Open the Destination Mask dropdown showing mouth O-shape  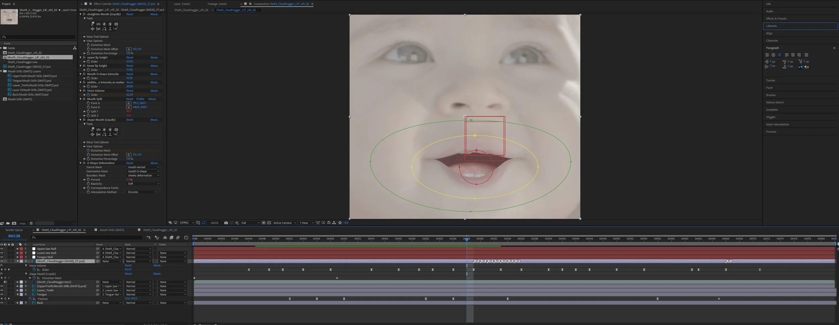pos(143,171)
